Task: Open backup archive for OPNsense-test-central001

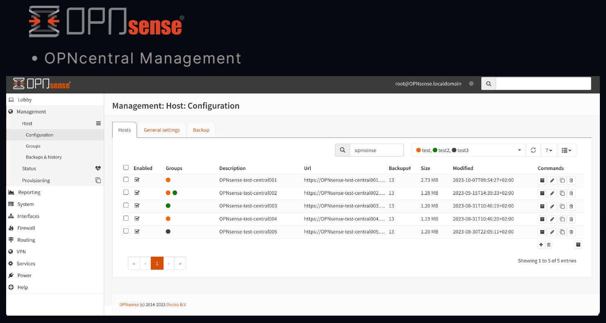Action: point(542,180)
